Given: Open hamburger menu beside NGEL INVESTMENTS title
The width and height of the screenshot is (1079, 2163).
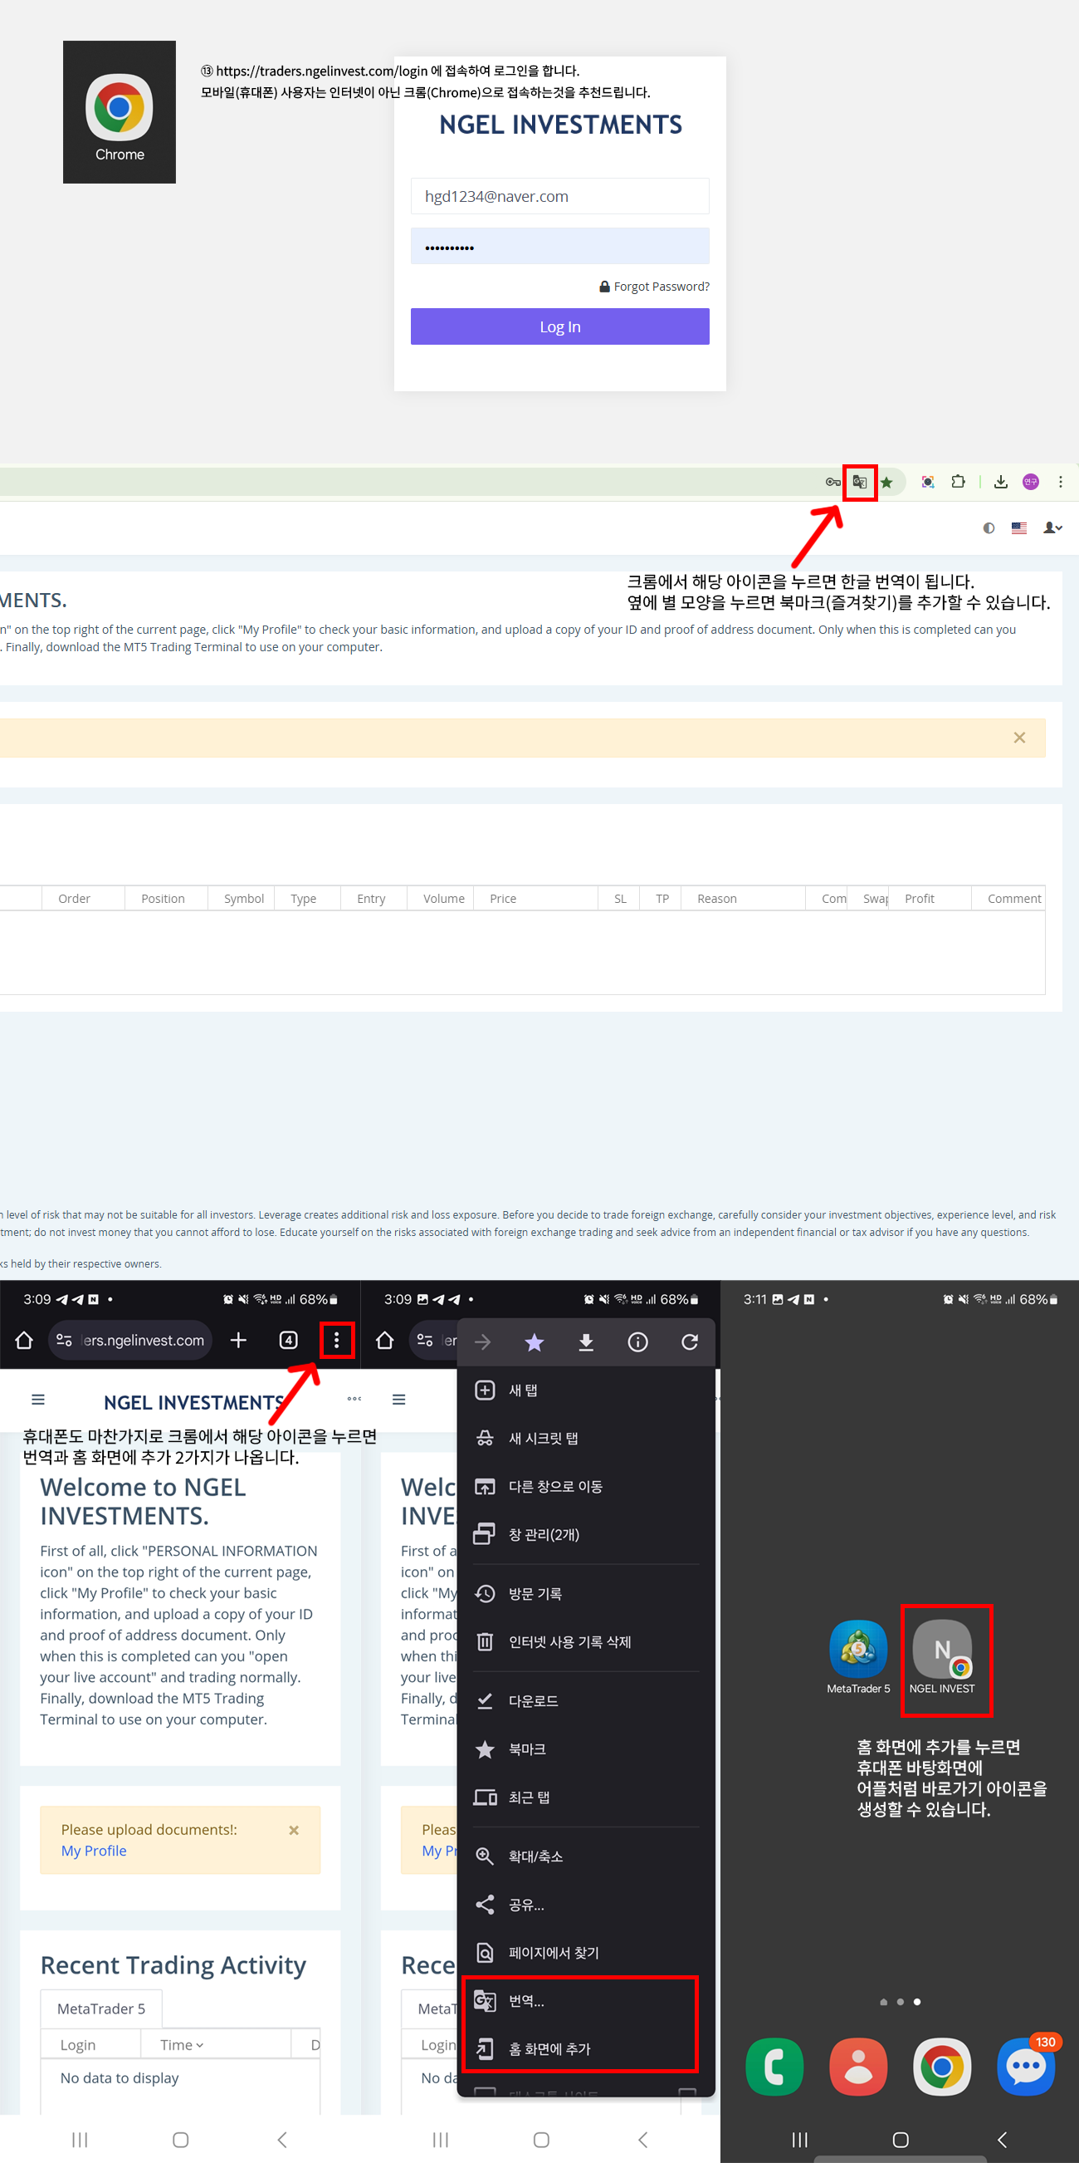Looking at the screenshot, I should click(x=37, y=1399).
